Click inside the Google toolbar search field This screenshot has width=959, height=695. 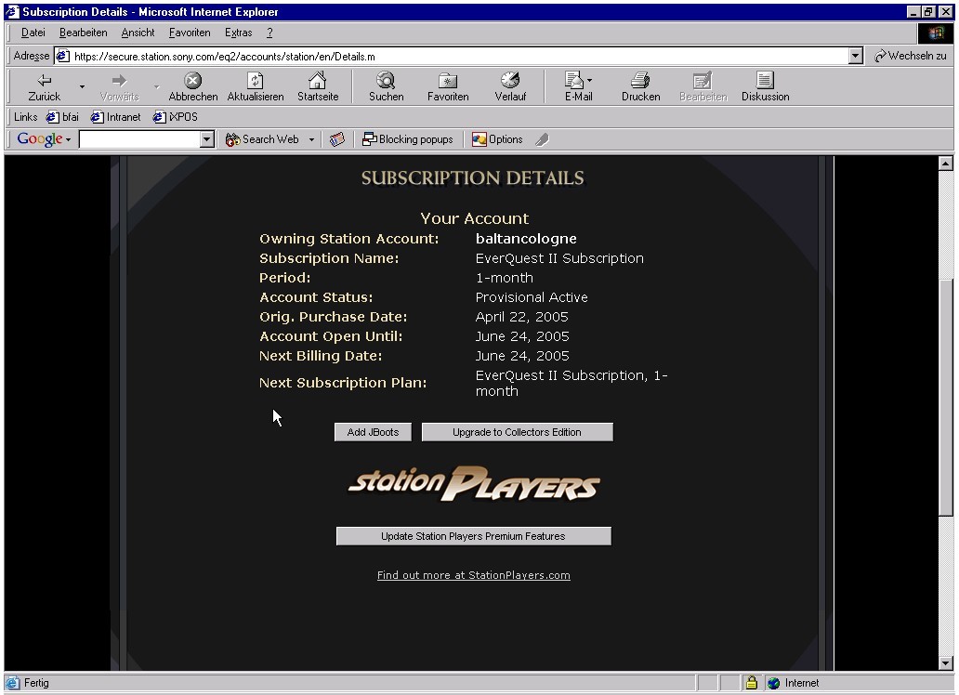tap(139, 139)
